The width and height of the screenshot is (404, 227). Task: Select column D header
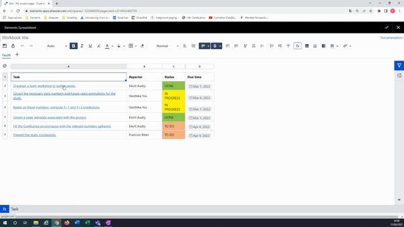(x=199, y=66)
